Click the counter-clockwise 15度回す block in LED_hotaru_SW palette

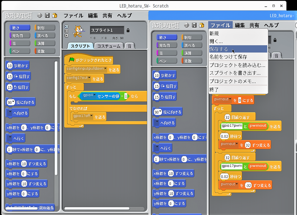point(18,87)
